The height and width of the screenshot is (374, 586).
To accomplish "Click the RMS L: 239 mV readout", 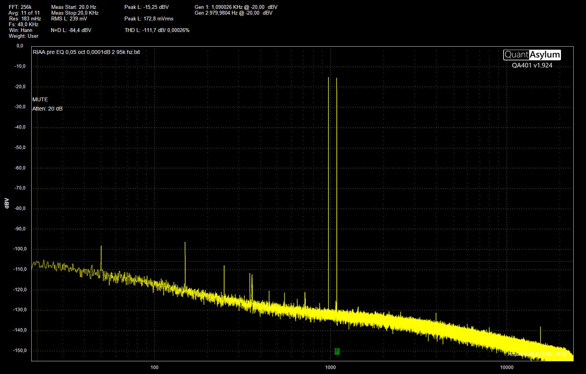I will (69, 18).
